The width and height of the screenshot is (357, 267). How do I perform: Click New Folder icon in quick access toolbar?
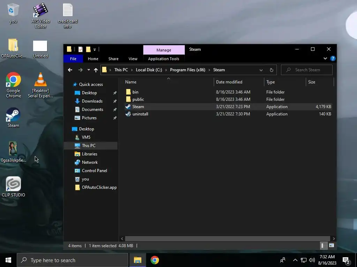coord(88,49)
